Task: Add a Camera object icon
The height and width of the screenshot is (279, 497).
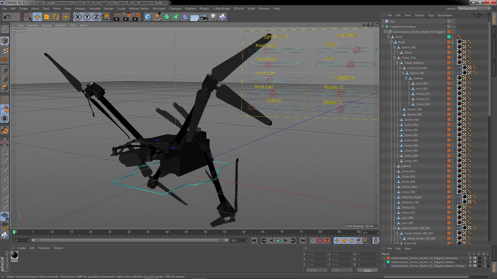Action: 204,17
